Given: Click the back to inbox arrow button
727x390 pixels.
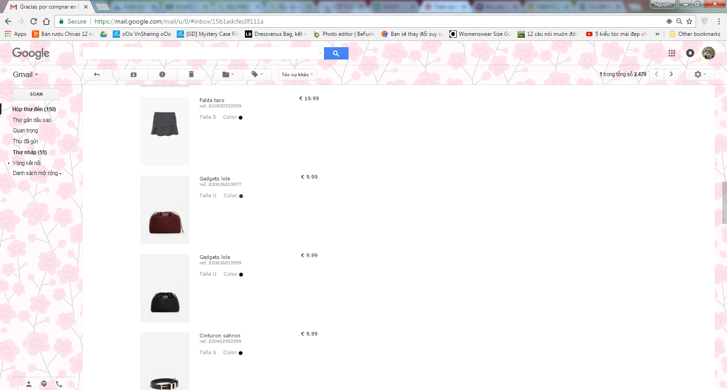Looking at the screenshot, I should pyautogui.click(x=97, y=74).
